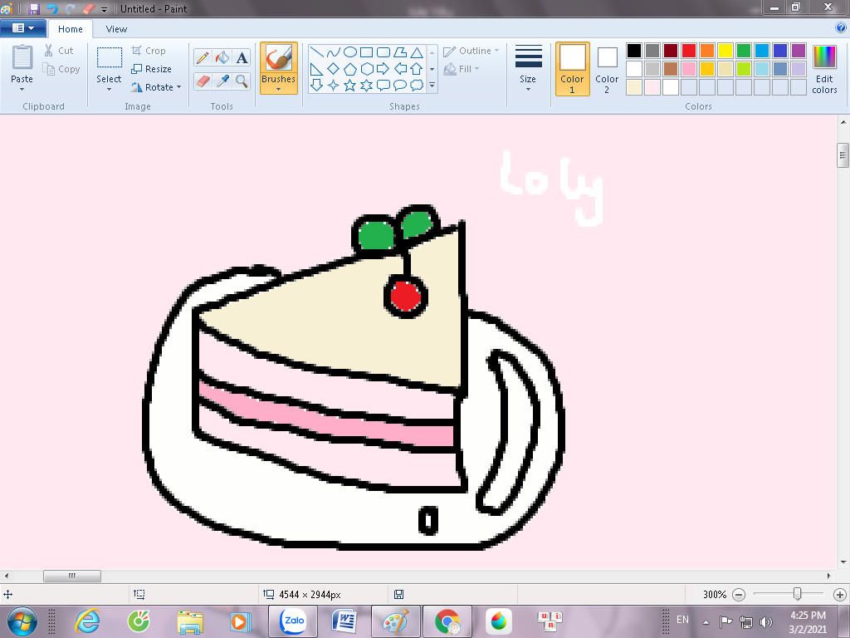Choose the Cloud callout shape
Viewport: 850px width, 638px height.
tap(417, 86)
